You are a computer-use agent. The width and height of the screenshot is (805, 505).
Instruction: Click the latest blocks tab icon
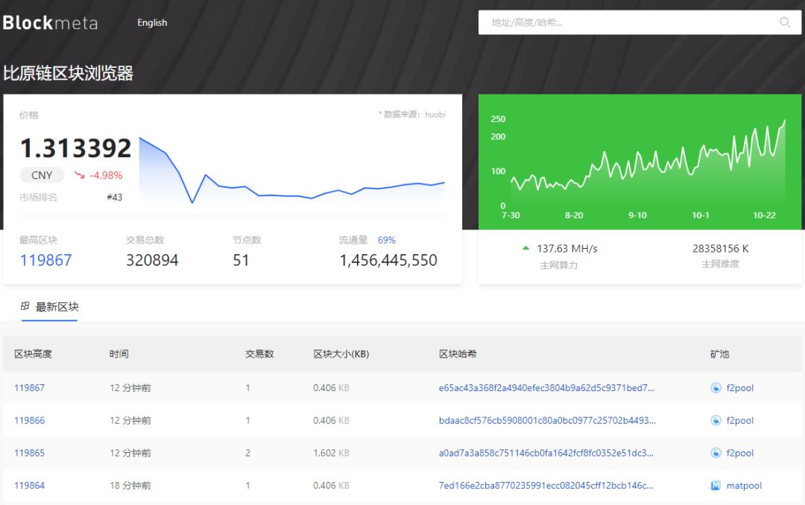(x=25, y=306)
